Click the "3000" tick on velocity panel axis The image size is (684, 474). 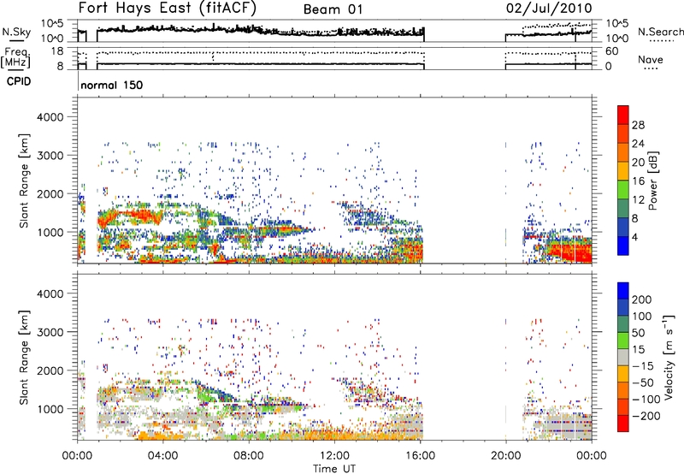50,332
